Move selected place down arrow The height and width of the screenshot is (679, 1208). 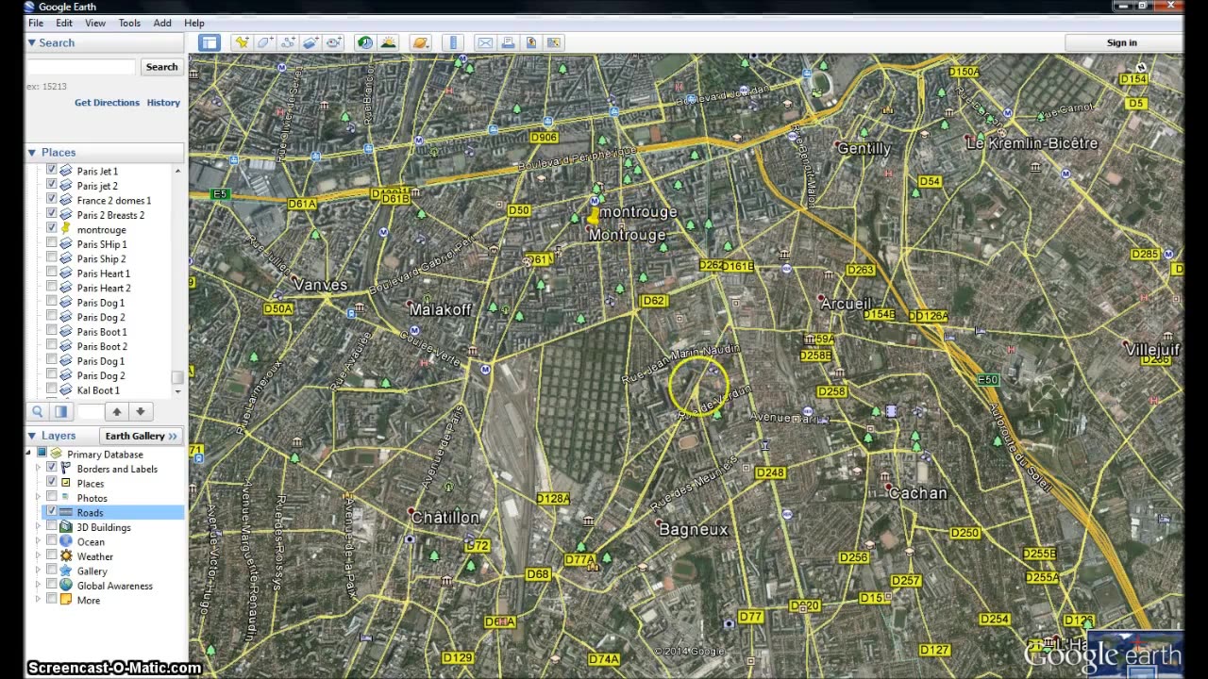click(x=140, y=411)
